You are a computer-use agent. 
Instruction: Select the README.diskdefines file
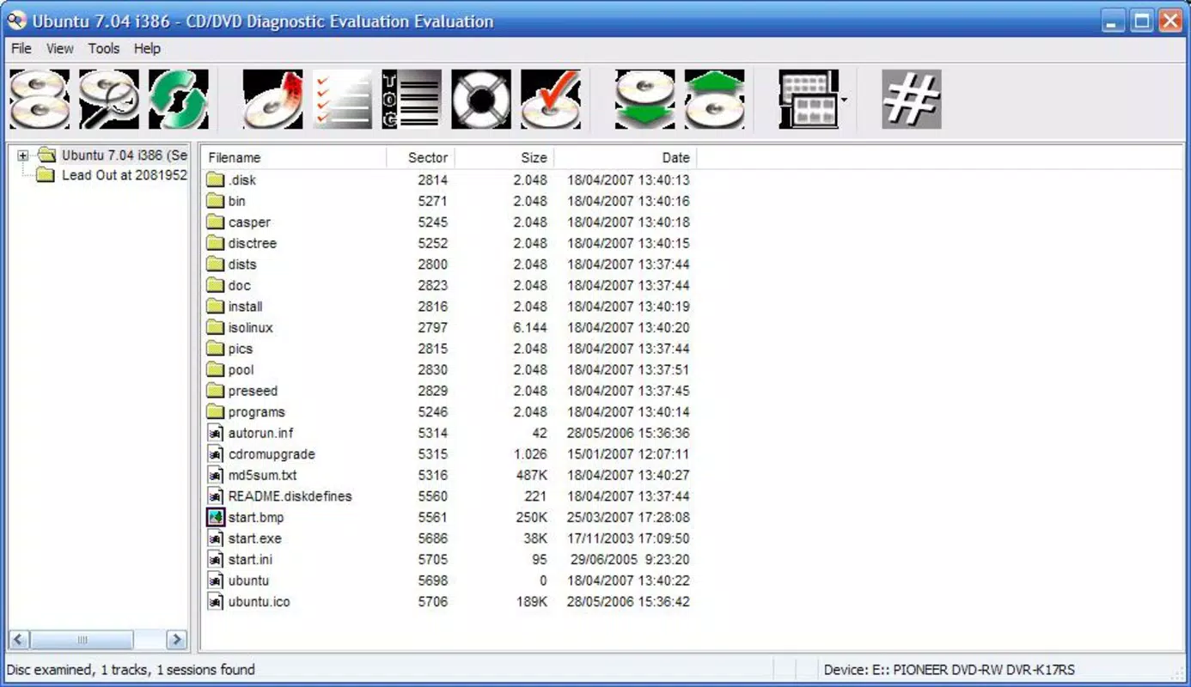pos(290,496)
